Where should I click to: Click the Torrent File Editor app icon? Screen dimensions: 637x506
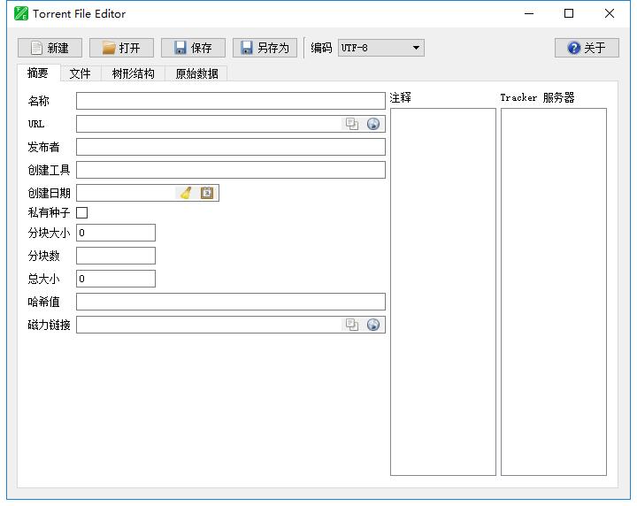click(x=20, y=14)
